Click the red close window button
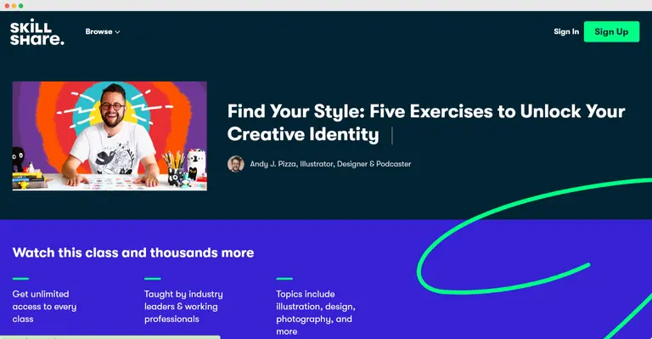Image resolution: width=652 pixels, height=339 pixels. [7, 6]
